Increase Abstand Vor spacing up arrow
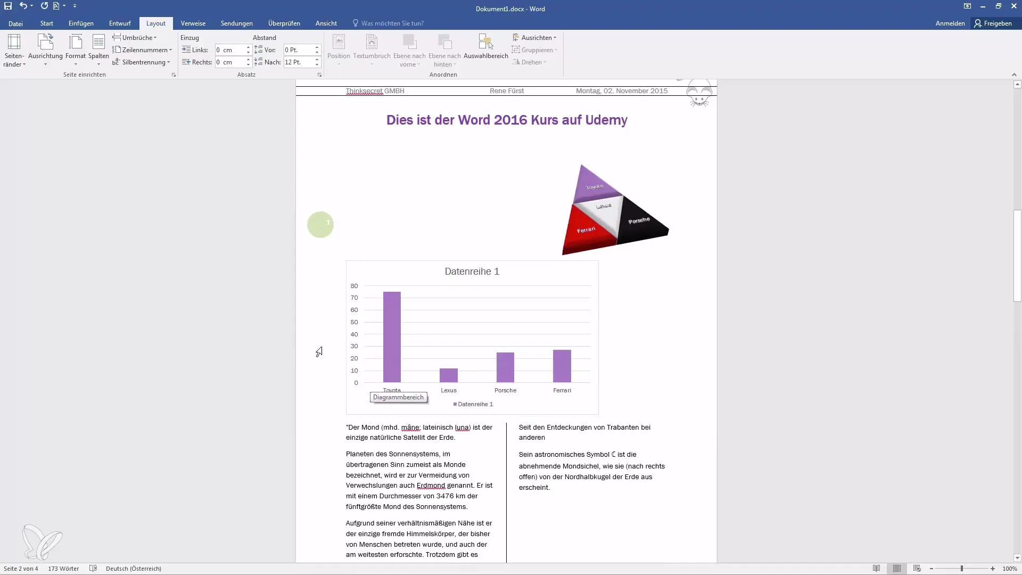This screenshot has width=1022, height=575. pyautogui.click(x=317, y=47)
